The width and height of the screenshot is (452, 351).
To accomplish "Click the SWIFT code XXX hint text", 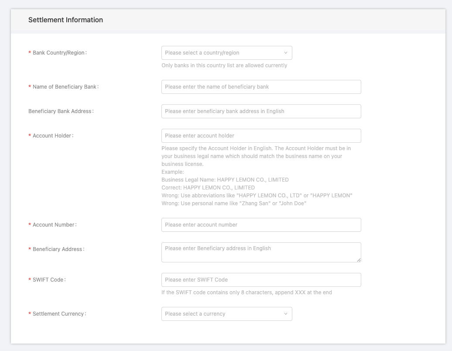I will (x=247, y=292).
